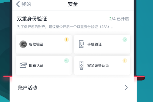Click the email envelope icon

pos(23,65)
